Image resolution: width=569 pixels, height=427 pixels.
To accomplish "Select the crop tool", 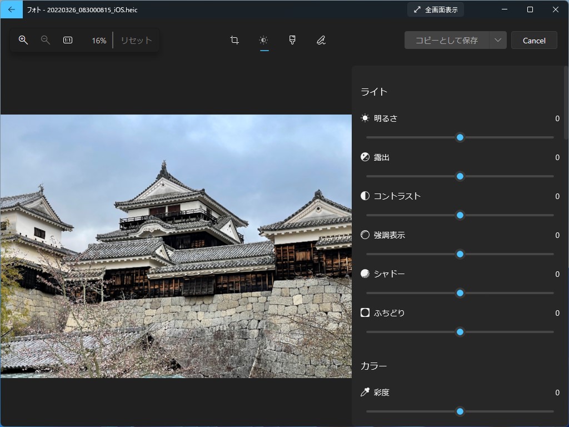I will (234, 40).
